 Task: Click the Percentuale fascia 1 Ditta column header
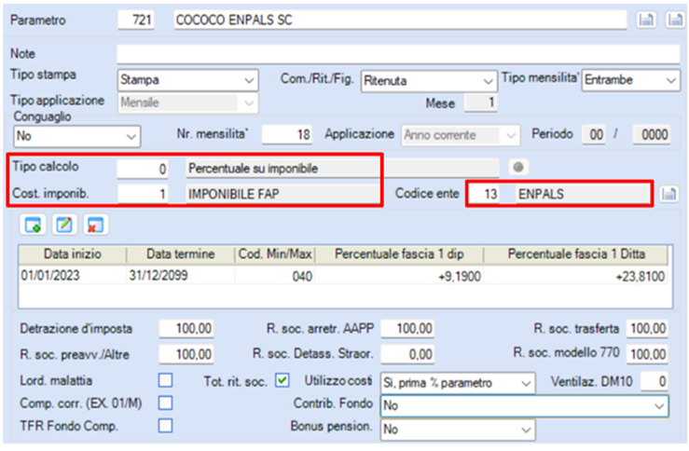pos(575,254)
